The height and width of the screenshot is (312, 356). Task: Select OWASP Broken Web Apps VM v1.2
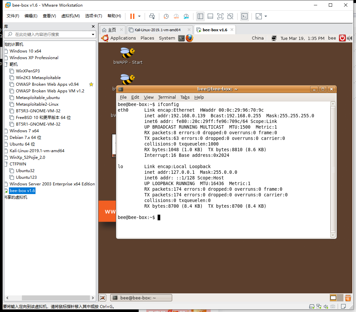(50, 91)
